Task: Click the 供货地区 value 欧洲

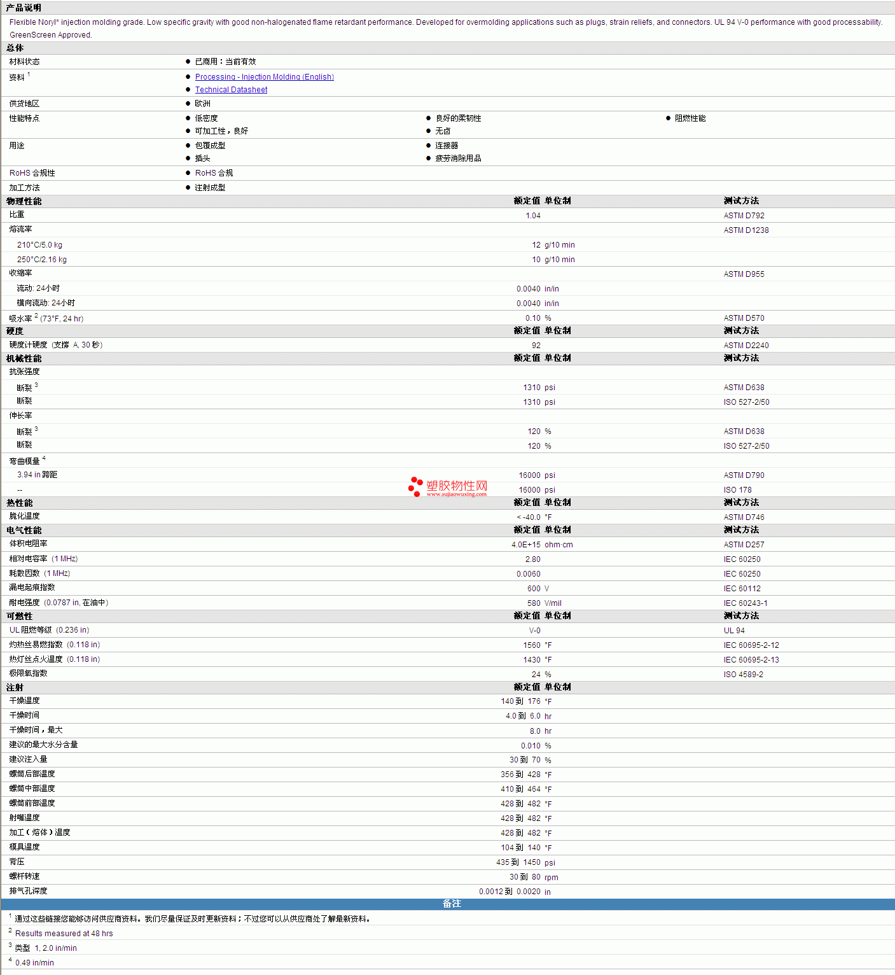Action: click(x=202, y=104)
